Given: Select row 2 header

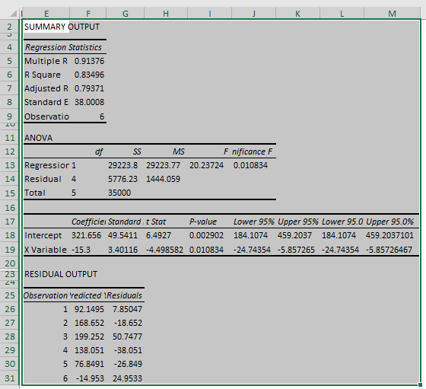Looking at the screenshot, I should (9, 27).
